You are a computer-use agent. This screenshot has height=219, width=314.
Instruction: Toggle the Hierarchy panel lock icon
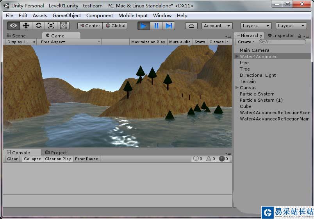[x=300, y=36]
